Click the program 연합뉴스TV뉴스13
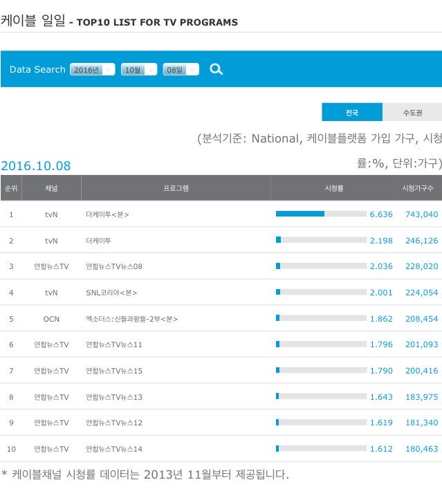The width and height of the screenshot is (442, 498). tap(114, 397)
